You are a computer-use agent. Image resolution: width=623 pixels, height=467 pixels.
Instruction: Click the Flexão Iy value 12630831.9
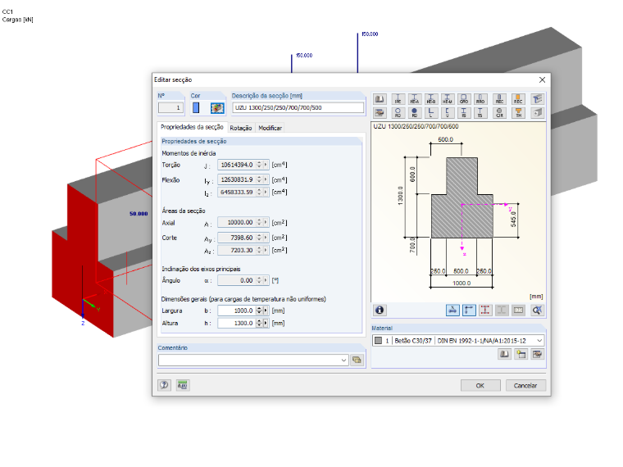(236, 179)
